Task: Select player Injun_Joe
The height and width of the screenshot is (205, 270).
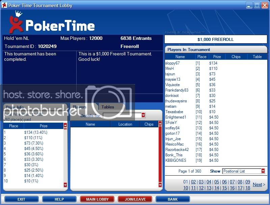Action: (173, 139)
